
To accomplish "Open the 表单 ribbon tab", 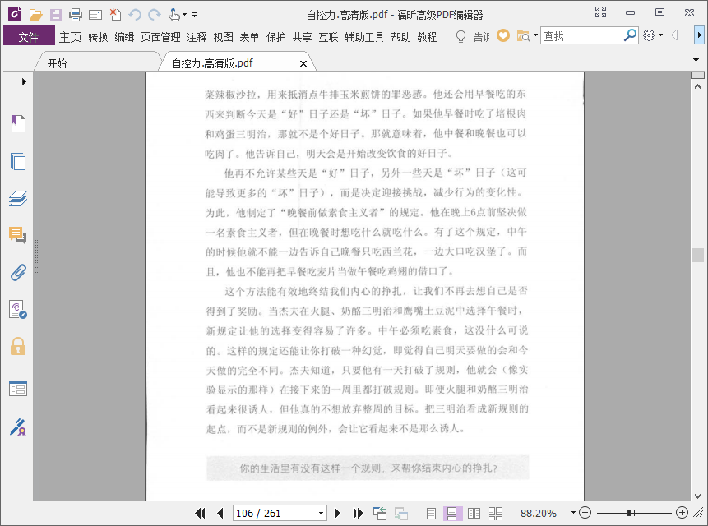I will (249, 37).
